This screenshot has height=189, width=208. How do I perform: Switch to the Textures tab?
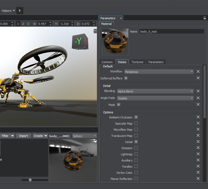coord(137,62)
